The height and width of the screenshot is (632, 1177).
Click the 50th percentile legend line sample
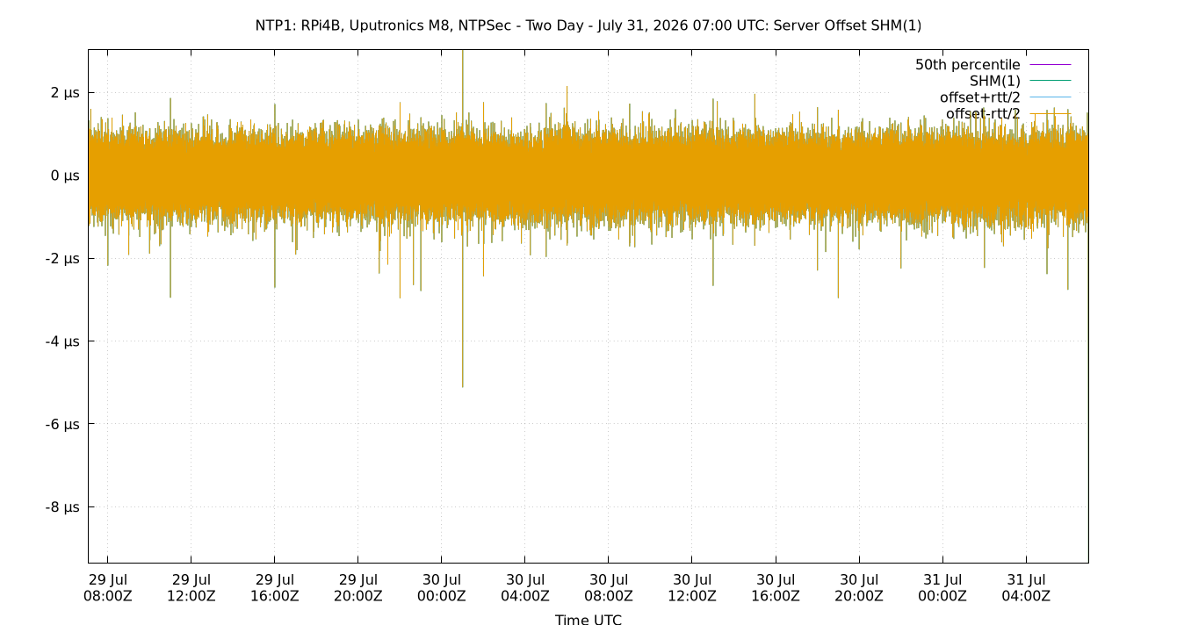1050,65
